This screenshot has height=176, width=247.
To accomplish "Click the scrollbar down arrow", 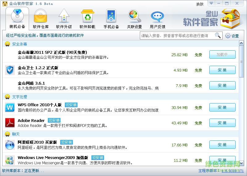I will tap(241, 164).
